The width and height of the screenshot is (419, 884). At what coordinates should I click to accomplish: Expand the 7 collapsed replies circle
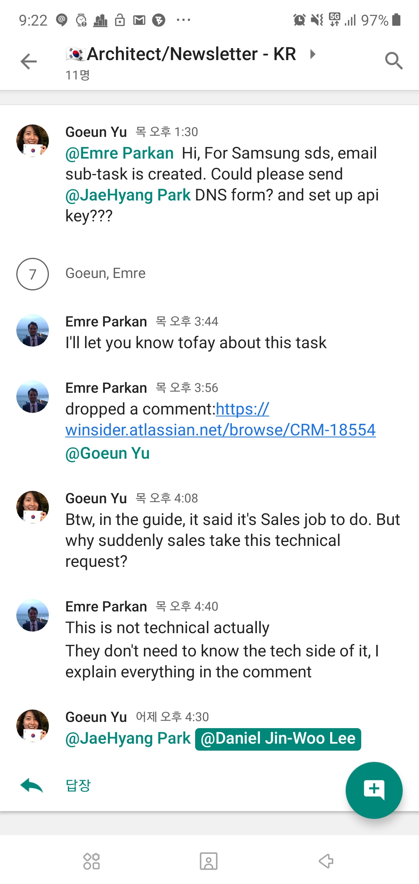click(33, 274)
